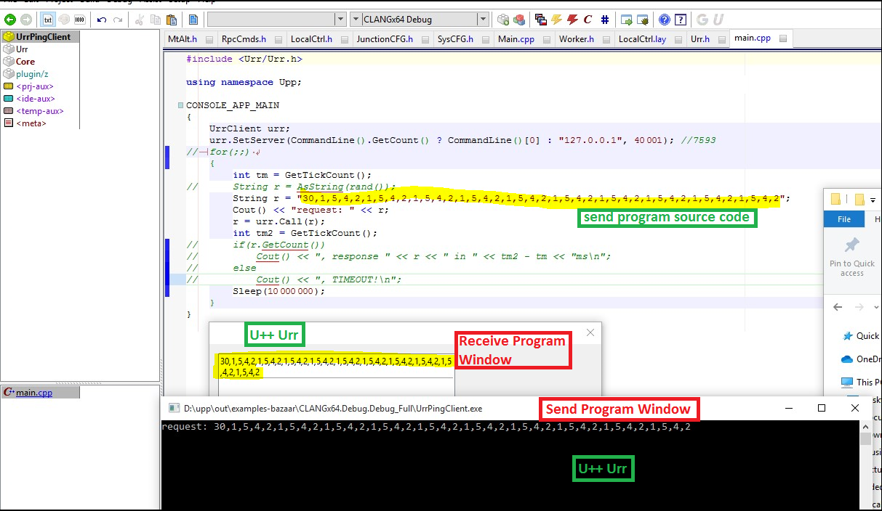Click the close box on main.cpp tab
Screen dimensions: 882x511
(x=783, y=39)
